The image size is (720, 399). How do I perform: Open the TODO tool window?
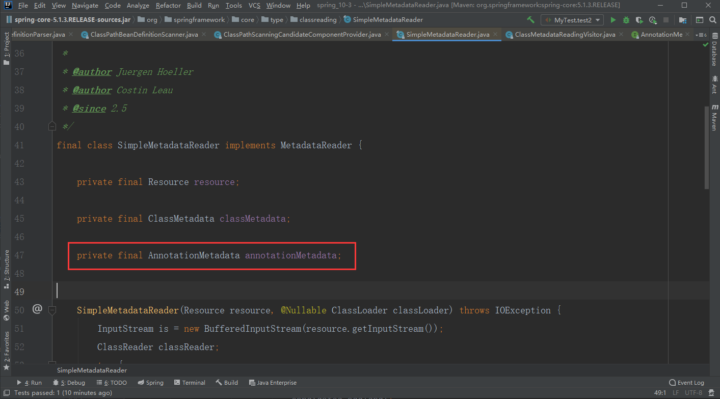click(112, 383)
